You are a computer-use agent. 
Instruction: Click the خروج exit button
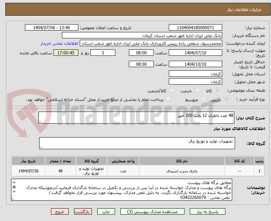(x=60, y=211)
